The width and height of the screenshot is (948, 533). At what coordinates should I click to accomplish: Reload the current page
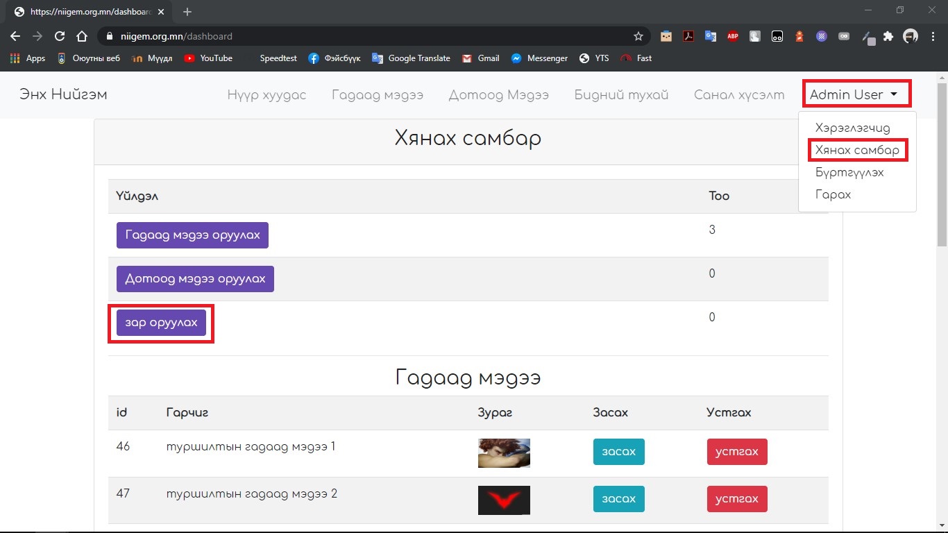[x=60, y=36]
